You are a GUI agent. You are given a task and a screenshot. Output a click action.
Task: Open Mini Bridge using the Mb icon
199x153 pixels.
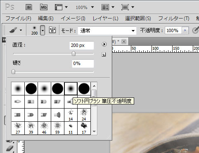(x=44, y=7)
